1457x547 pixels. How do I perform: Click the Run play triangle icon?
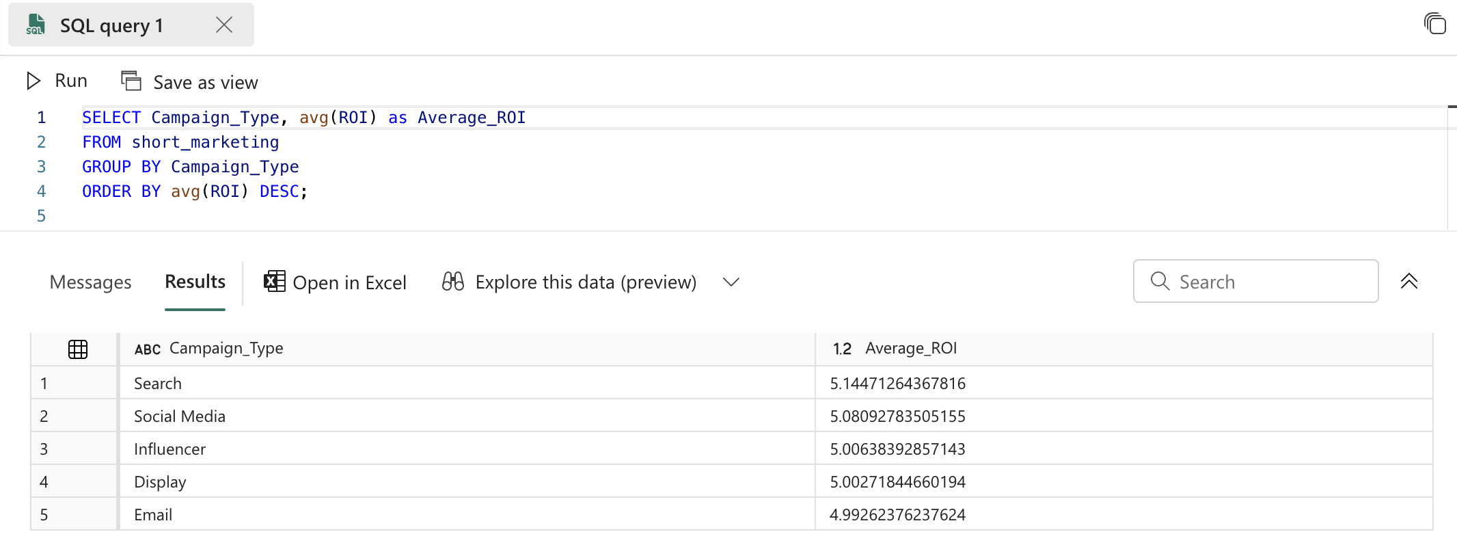click(x=33, y=81)
